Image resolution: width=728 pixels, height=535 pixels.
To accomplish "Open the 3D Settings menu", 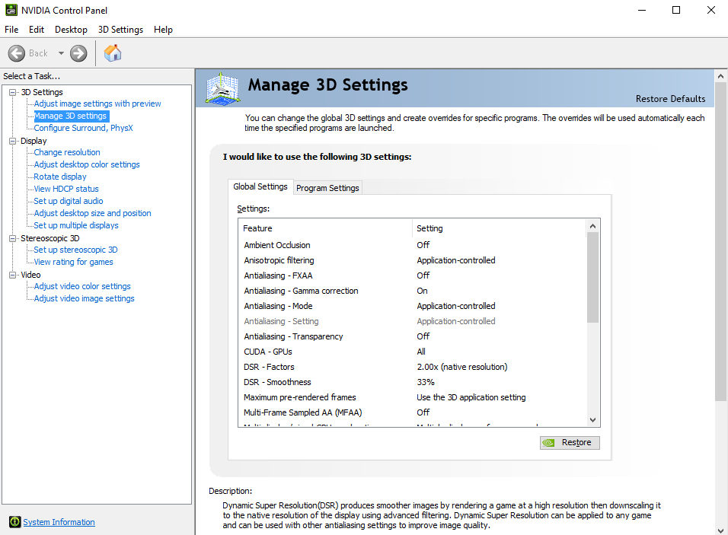I will [120, 30].
